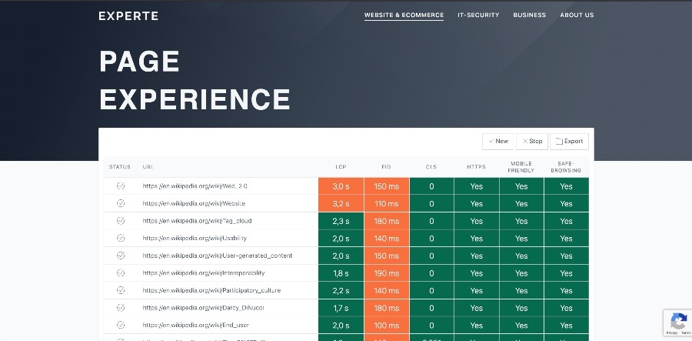Click the 110 ms FID cell

pyautogui.click(x=387, y=204)
